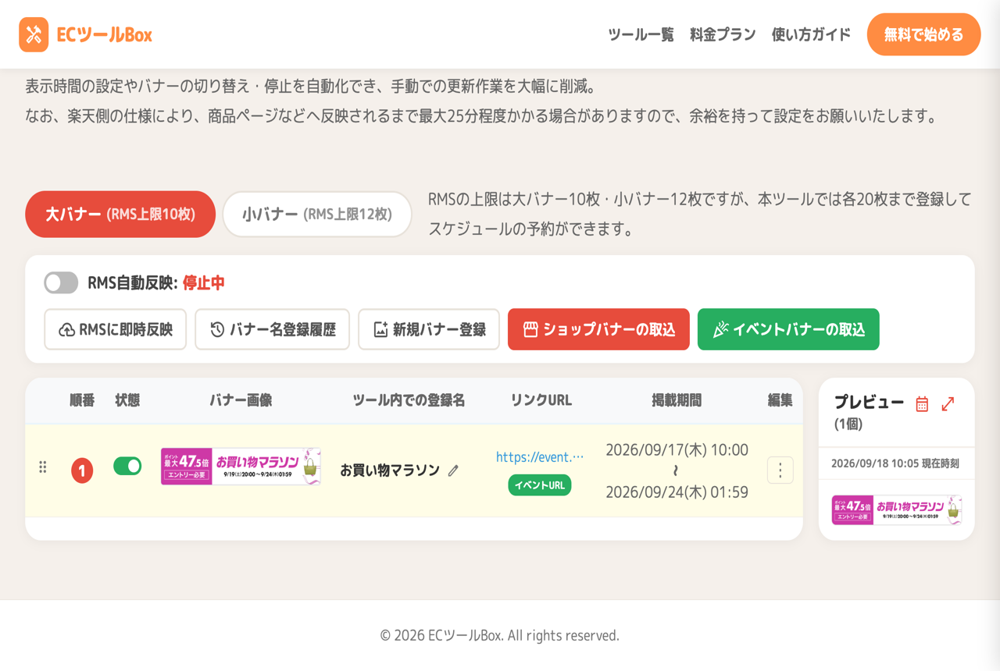
Task: Click the 2026/09/17(木) 10:00 start date
Action: 677,450
